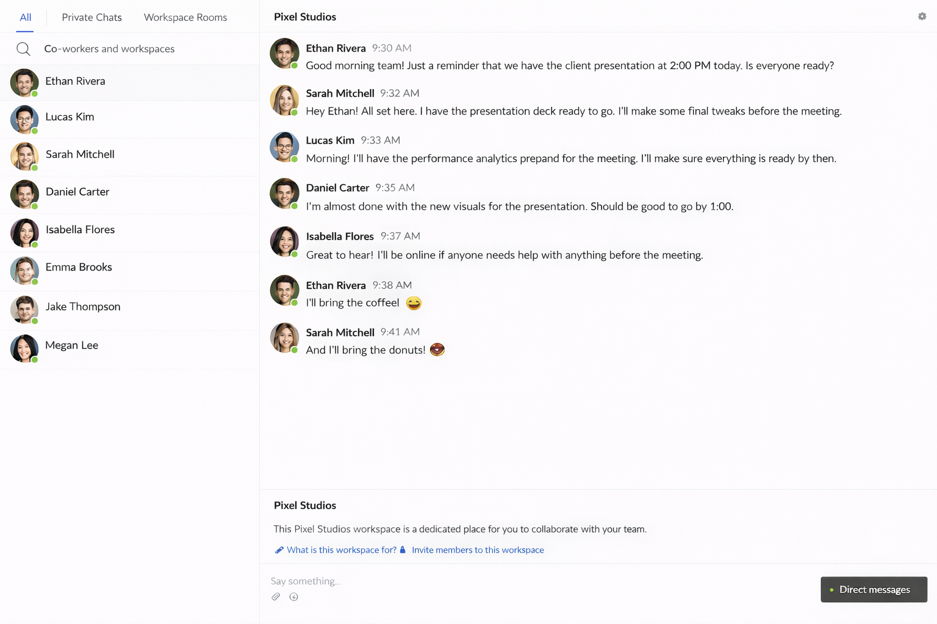Select the All tab
Viewport: 937px width, 624px height.
(x=25, y=17)
